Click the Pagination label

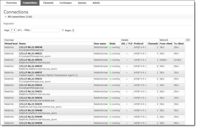pos(9,24)
